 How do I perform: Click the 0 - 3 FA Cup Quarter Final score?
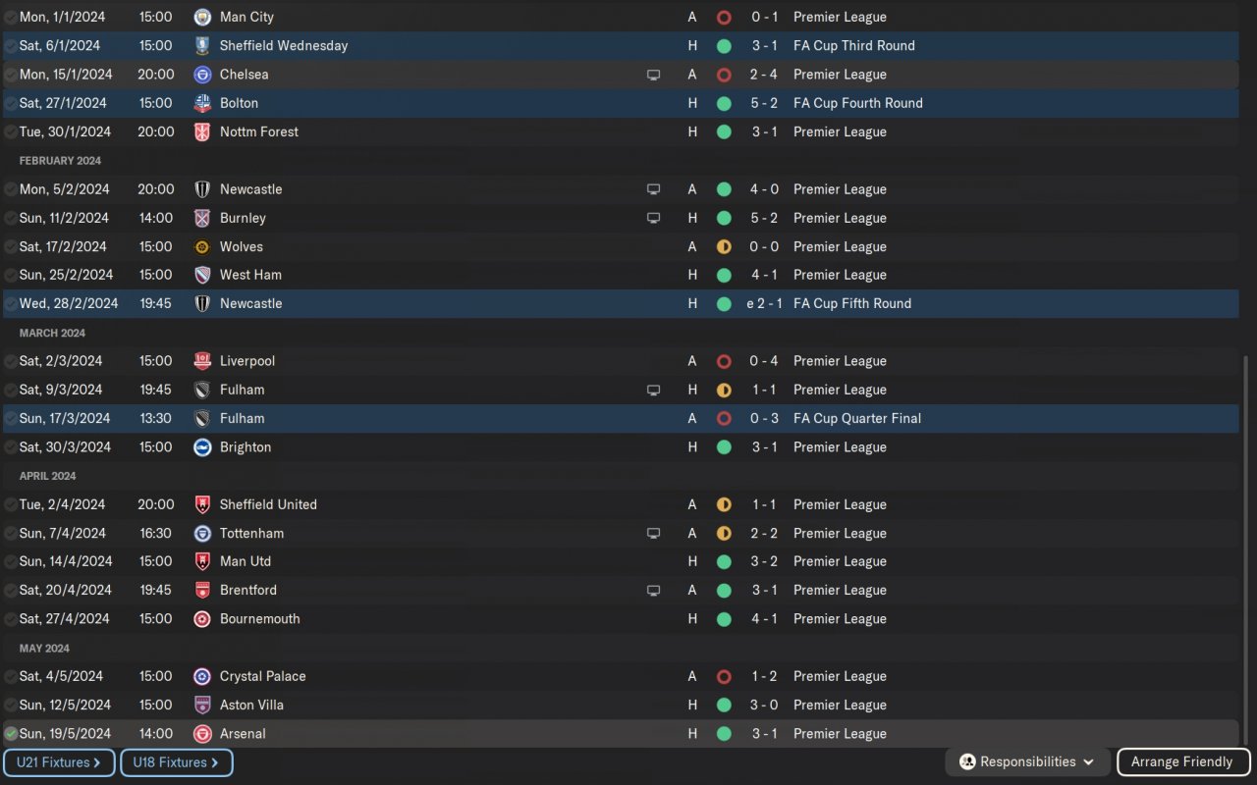tap(764, 418)
